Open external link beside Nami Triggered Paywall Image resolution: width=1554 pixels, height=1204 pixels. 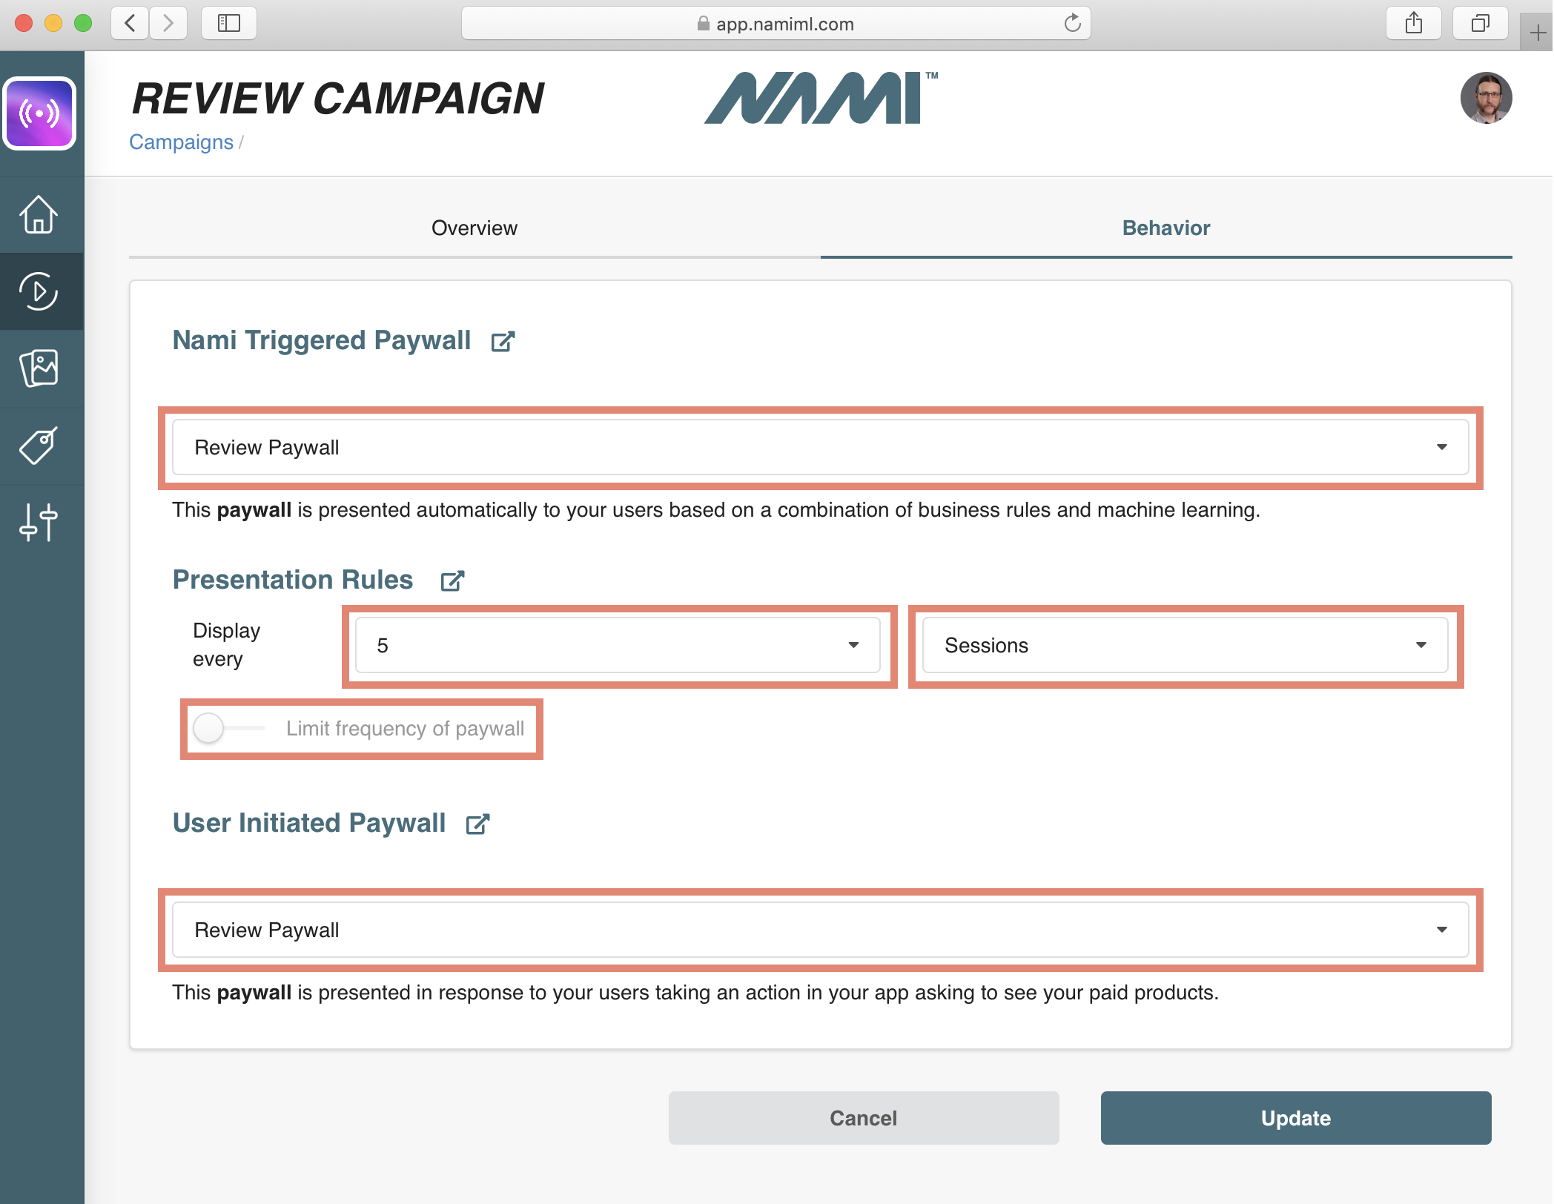pyautogui.click(x=503, y=342)
